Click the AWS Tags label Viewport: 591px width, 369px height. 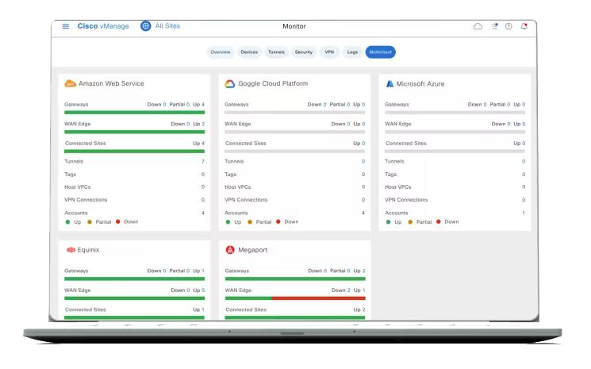(70, 175)
